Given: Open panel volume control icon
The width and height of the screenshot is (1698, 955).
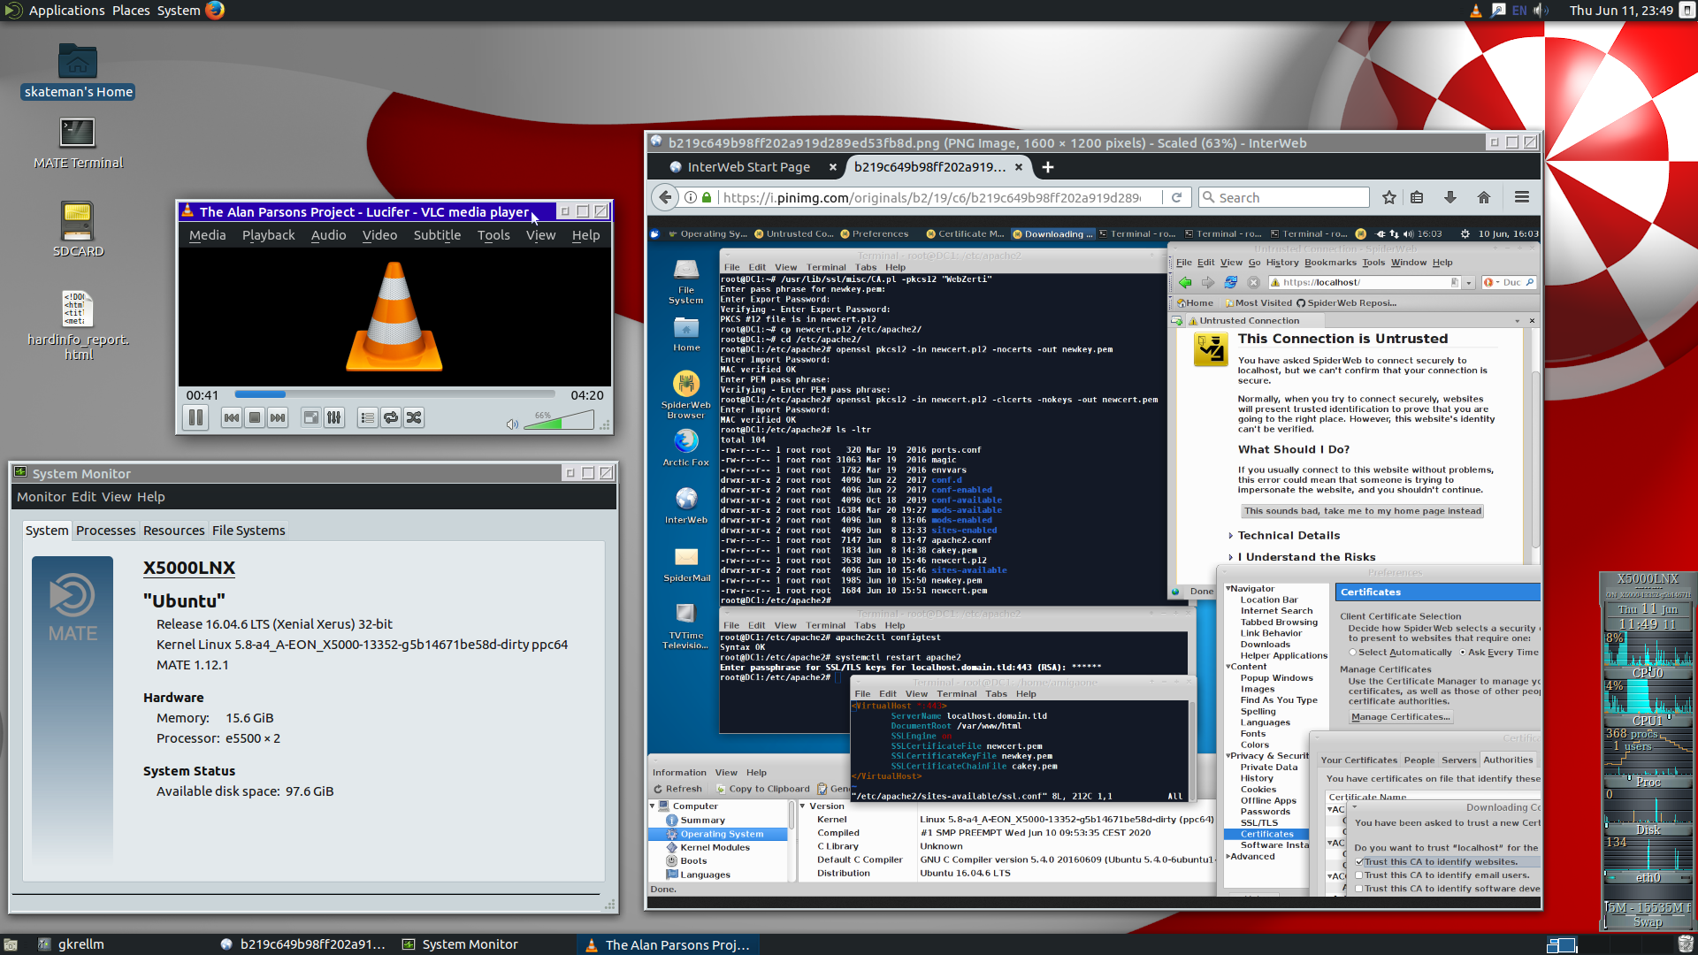Looking at the screenshot, I should [1541, 11].
